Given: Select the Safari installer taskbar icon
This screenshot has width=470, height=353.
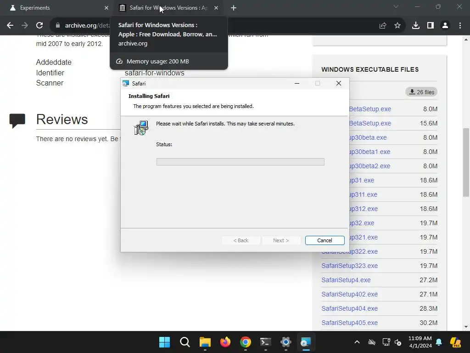Looking at the screenshot, I should click(x=306, y=342).
